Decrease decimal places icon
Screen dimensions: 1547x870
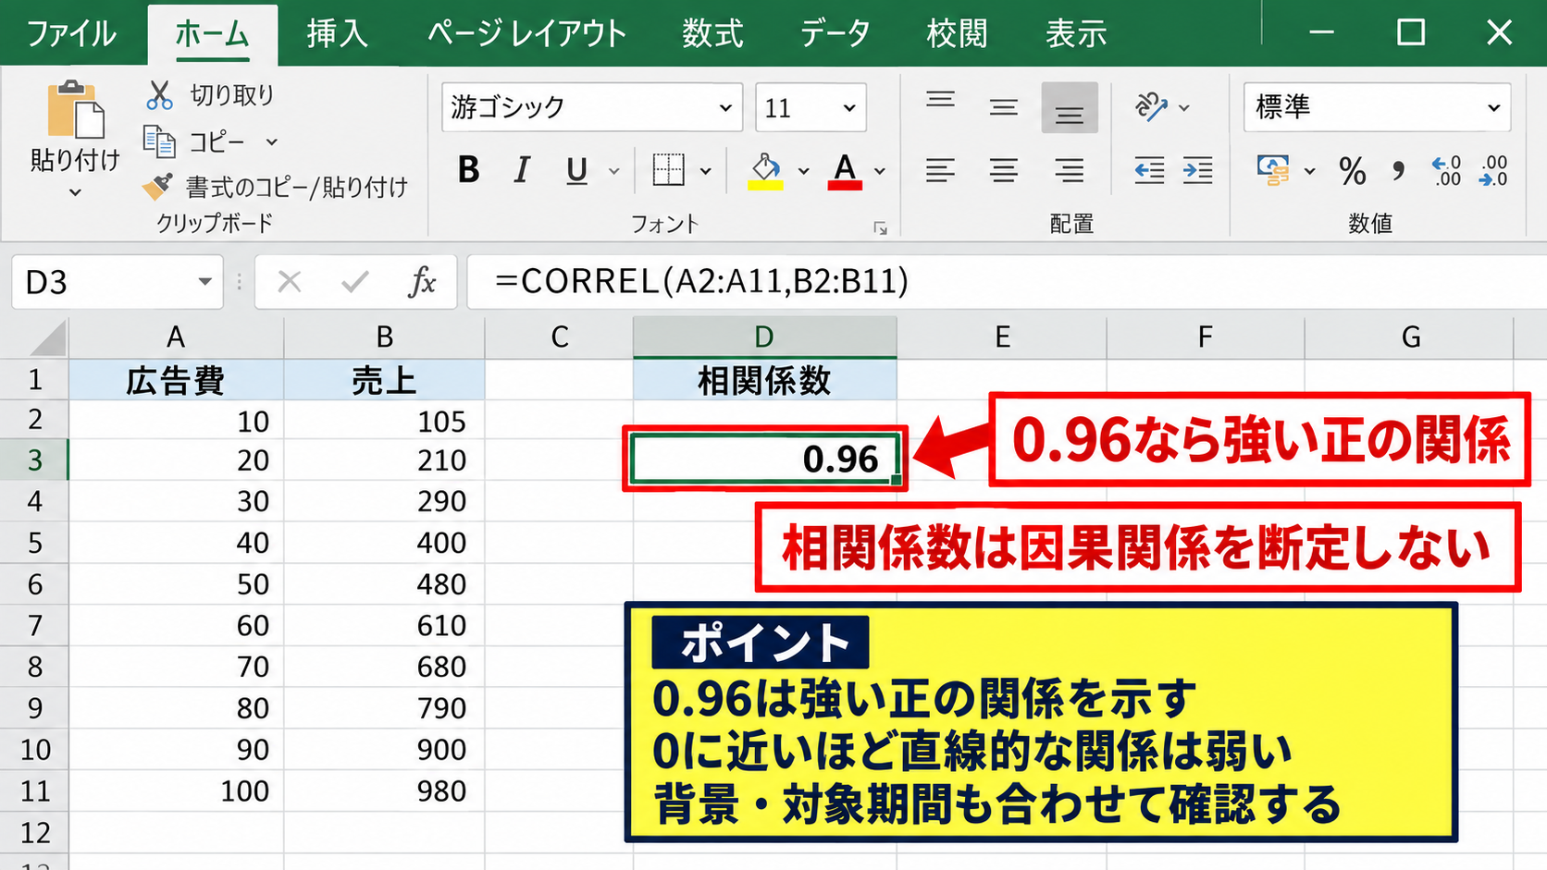(x=1493, y=171)
